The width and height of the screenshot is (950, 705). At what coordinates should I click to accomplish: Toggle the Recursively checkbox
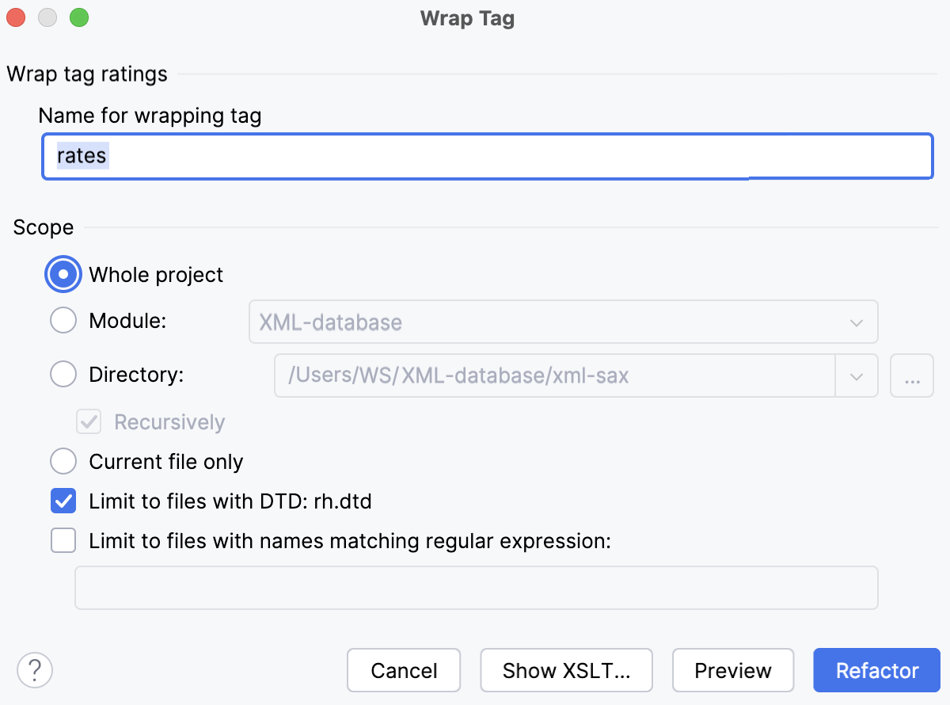pyautogui.click(x=88, y=421)
